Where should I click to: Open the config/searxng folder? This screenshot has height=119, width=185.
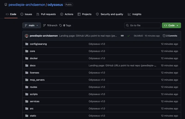point(38,44)
